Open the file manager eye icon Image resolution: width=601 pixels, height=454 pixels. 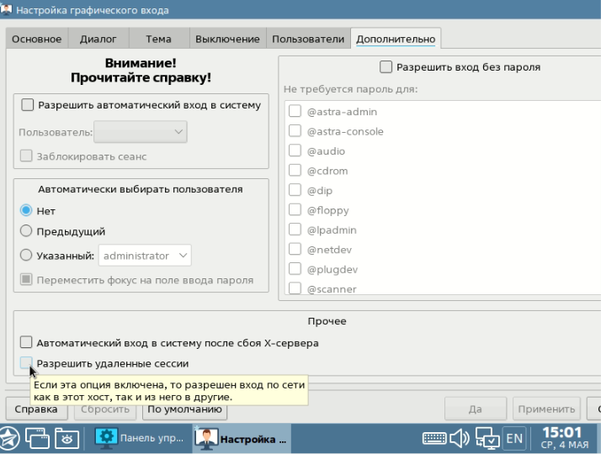(x=66, y=438)
